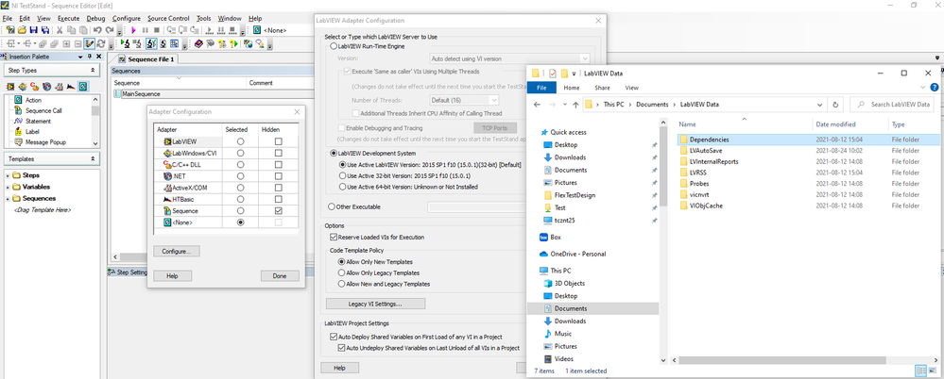Viewport: 944px width, 379px height.
Task: Open the Share tab in File Explorer
Action: (602, 88)
